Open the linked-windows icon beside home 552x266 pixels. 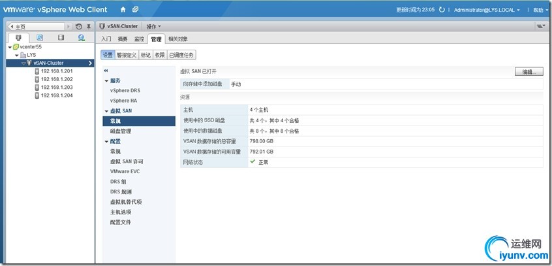pos(135,10)
